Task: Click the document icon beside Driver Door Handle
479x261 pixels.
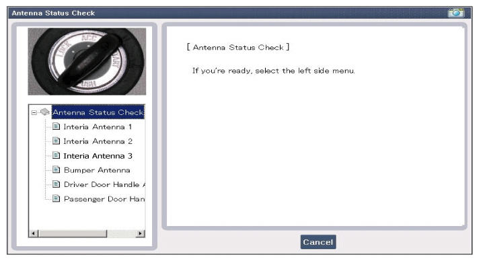Action: (56, 184)
